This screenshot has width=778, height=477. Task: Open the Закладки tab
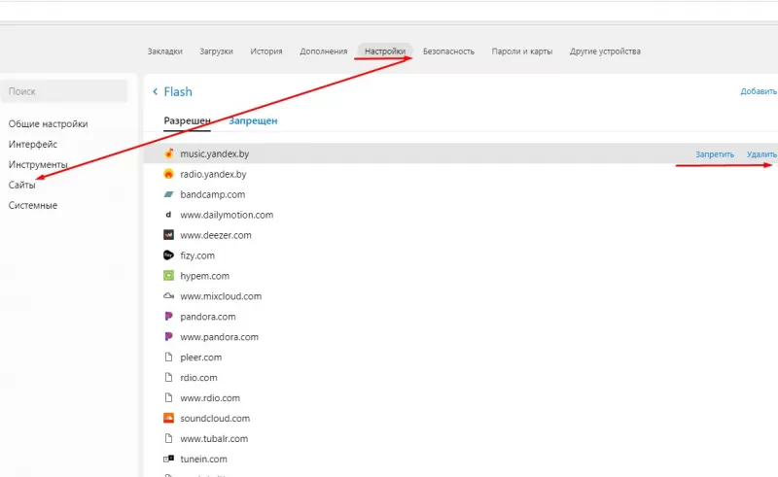coord(165,51)
